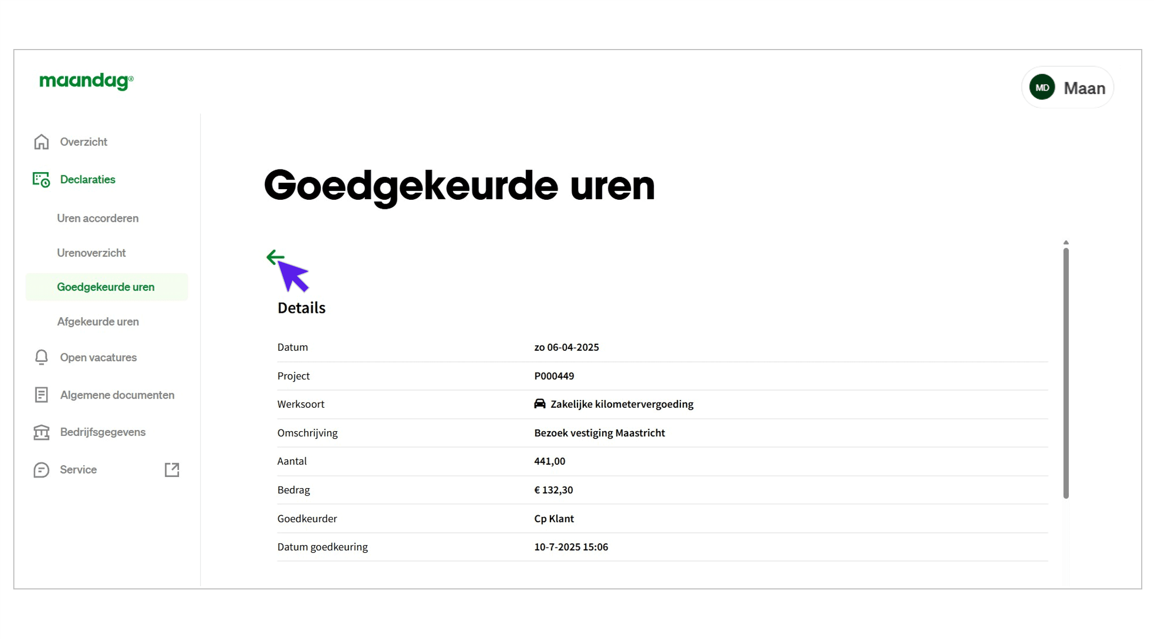This screenshot has height=639, width=1154.
Task: Click the green back arrow above Details
Action: click(275, 257)
